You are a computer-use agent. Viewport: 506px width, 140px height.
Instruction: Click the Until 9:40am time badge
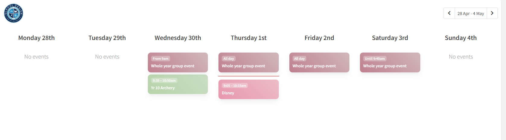[375, 59]
